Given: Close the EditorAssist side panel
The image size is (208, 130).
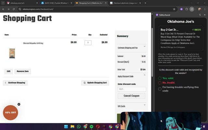Looking at the screenshot, I should (205, 15).
